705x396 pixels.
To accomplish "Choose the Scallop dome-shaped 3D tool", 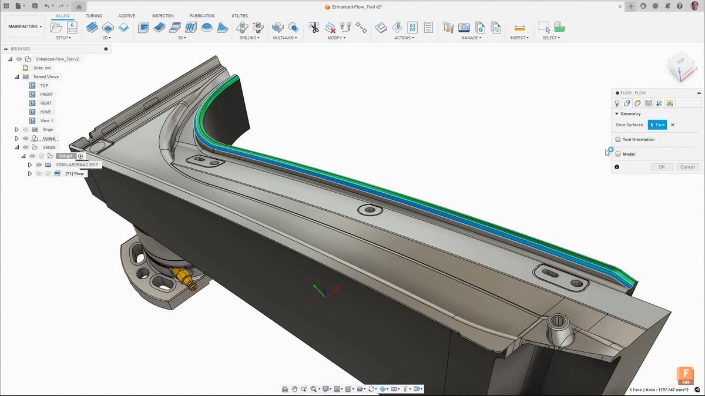I will [x=207, y=27].
